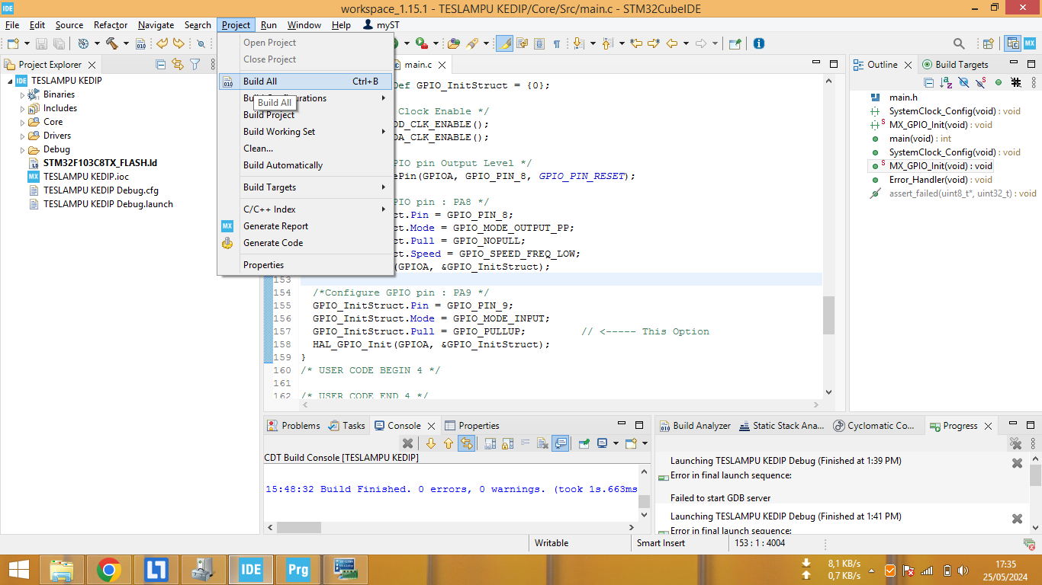The image size is (1042, 585).
Task: Expand the Binaries node
Action: pos(22,94)
